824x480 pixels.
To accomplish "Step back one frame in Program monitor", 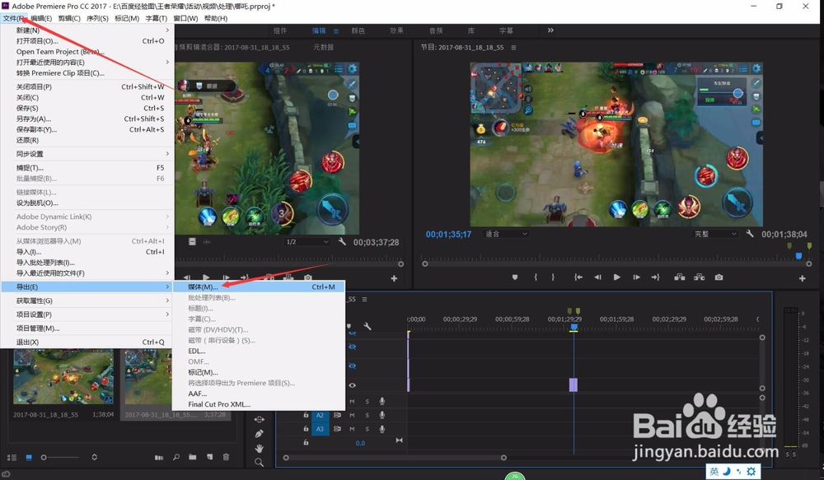I will pos(597,277).
